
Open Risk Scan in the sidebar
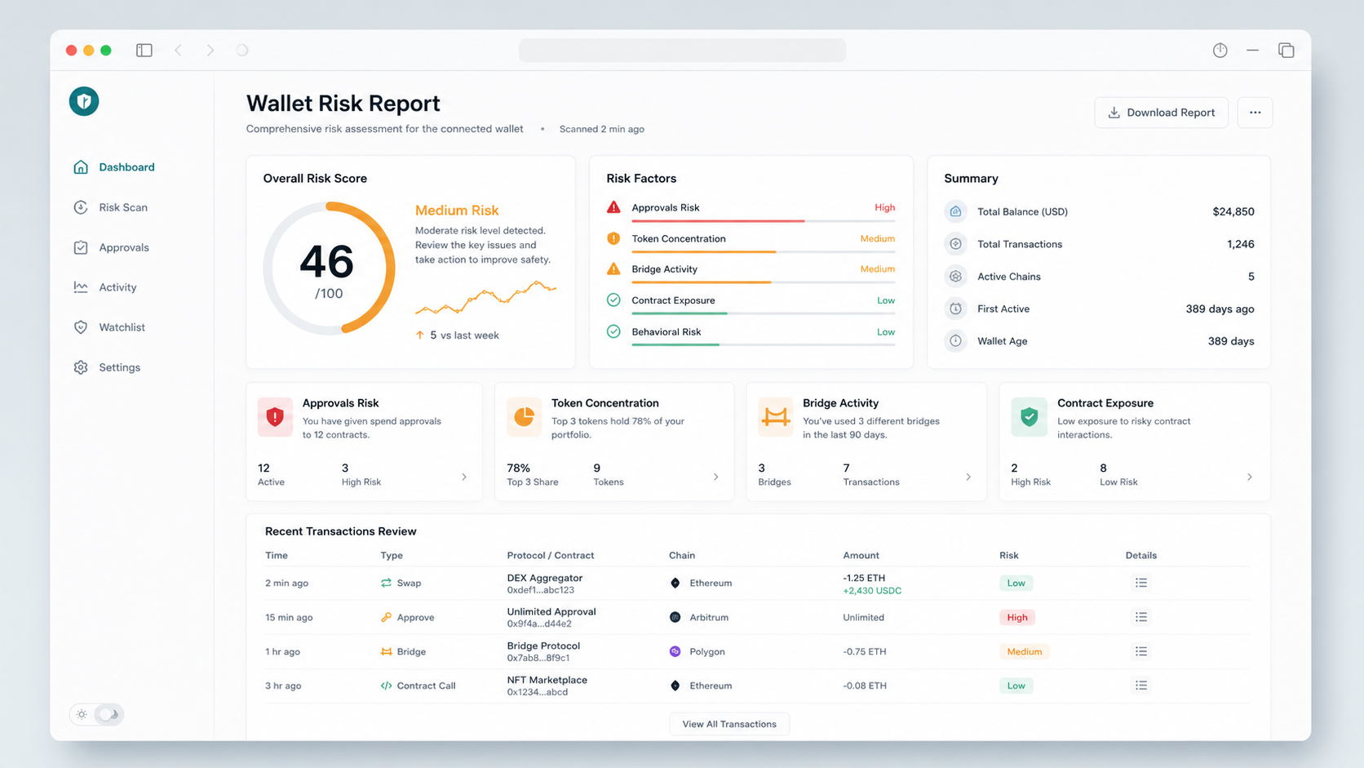[111, 207]
